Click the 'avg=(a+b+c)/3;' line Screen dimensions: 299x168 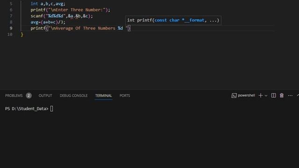(x=48, y=22)
